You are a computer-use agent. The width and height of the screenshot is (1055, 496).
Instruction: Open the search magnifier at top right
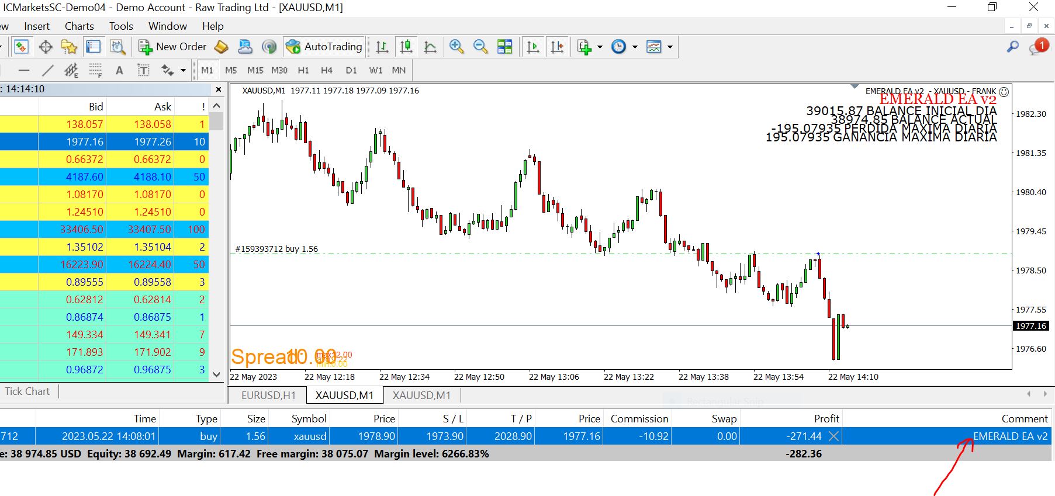pyautogui.click(x=1013, y=47)
